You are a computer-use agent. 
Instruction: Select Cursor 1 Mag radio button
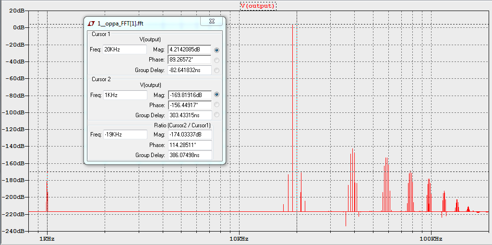pyautogui.click(x=216, y=50)
